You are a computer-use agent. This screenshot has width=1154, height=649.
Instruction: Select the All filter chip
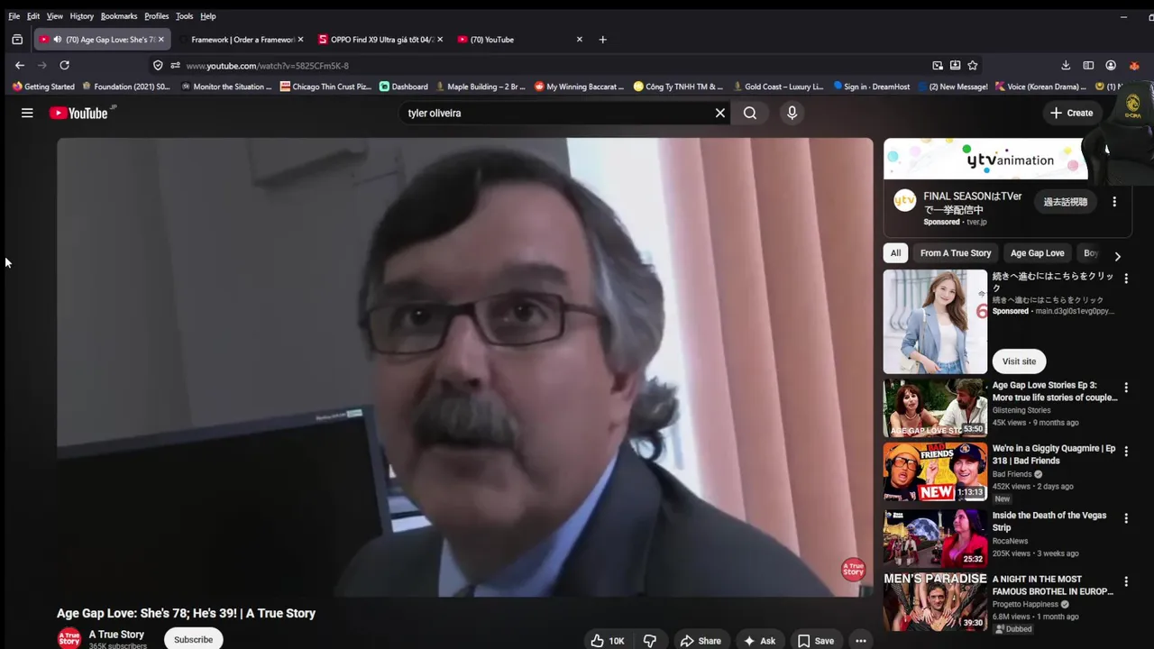pos(895,253)
